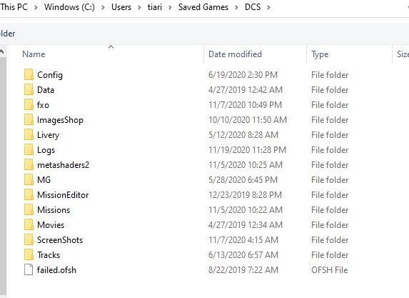Viewport: 409px width, 298px height.
Task: Select the Config folder icon
Action: coord(29,75)
